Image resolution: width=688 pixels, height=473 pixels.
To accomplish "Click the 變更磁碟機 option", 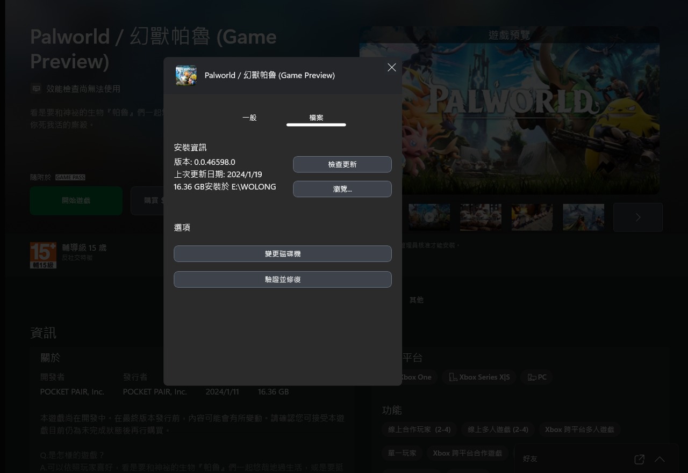I will point(282,253).
